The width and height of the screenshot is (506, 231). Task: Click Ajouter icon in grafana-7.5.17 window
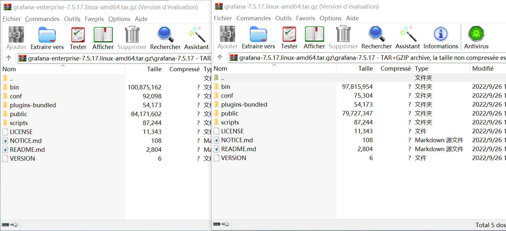pos(228,34)
